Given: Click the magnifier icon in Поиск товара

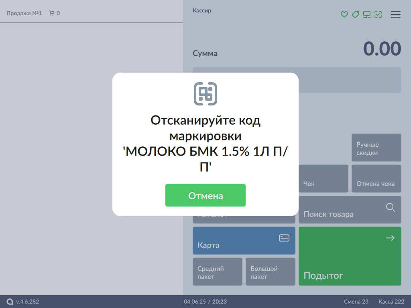Looking at the screenshot, I should click(390, 207).
